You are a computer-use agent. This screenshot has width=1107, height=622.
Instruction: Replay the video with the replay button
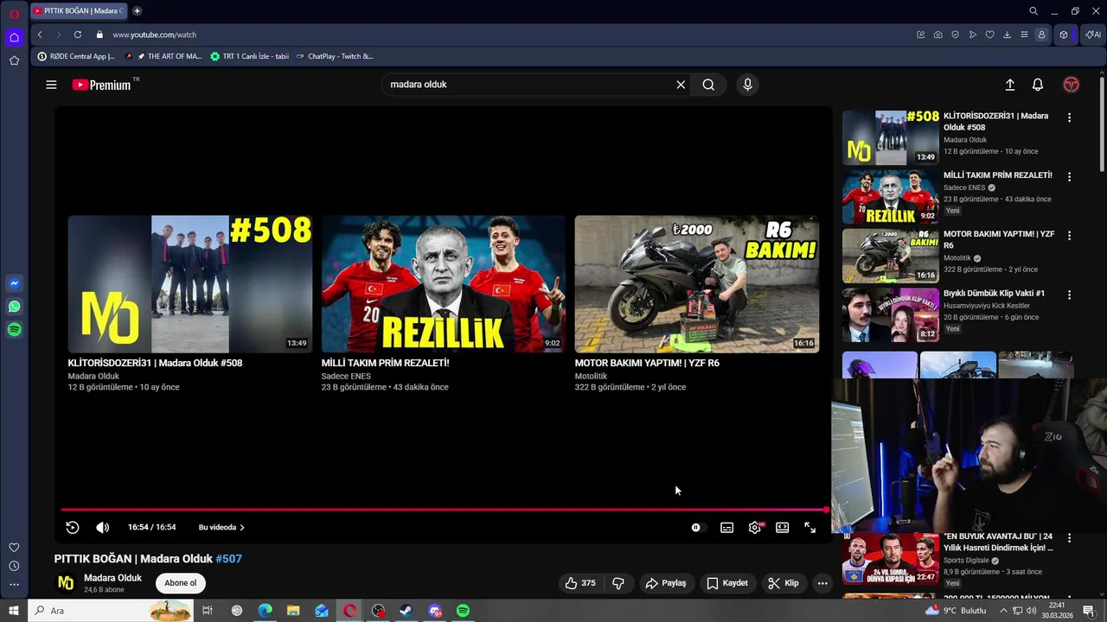click(x=73, y=527)
